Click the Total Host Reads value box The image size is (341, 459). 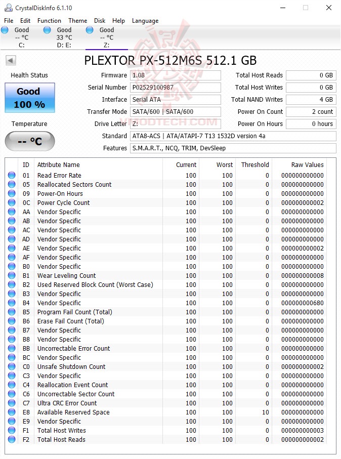coord(311,75)
